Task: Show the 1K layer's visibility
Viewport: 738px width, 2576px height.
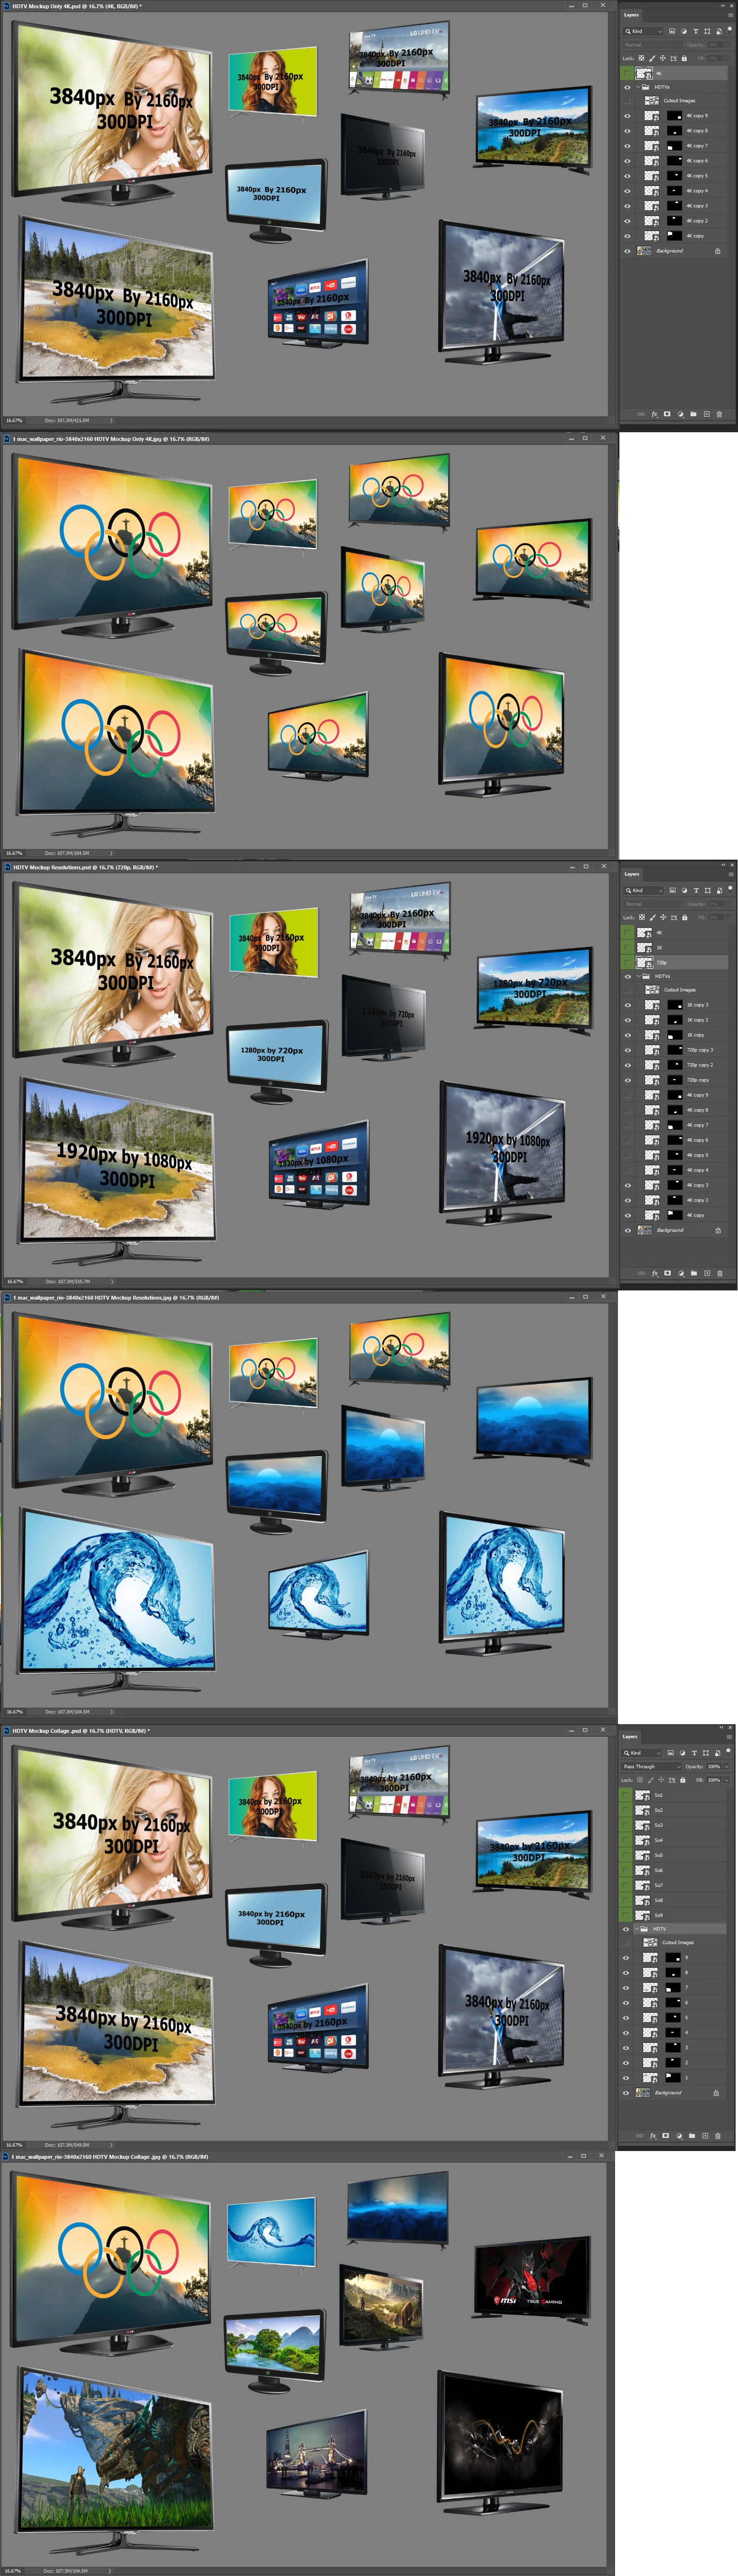Action: [627, 947]
